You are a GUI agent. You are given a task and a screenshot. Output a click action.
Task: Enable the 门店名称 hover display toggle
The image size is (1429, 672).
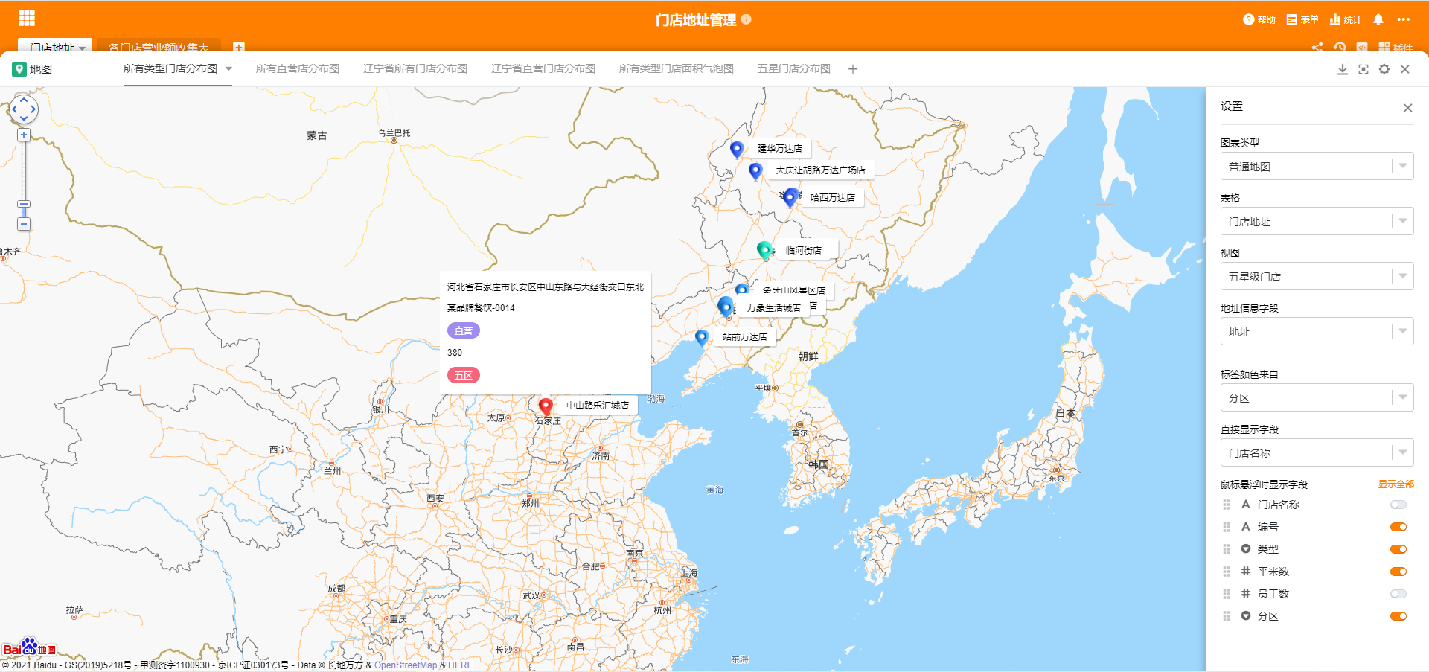click(x=1398, y=505)
